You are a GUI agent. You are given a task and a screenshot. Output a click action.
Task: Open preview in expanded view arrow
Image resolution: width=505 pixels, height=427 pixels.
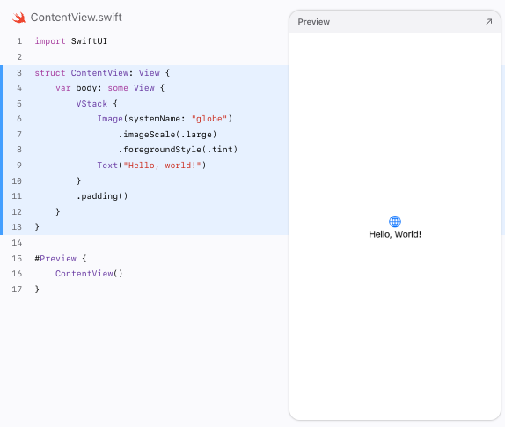coord(489,22)
